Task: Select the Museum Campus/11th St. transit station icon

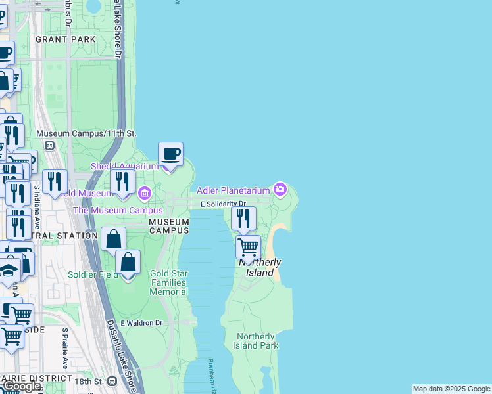Action: 50,145
